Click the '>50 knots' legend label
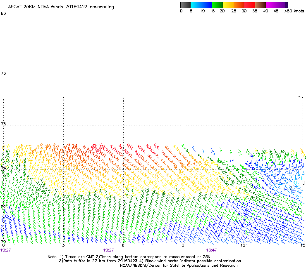The image size is (306, 268). [x=294, y=11]
